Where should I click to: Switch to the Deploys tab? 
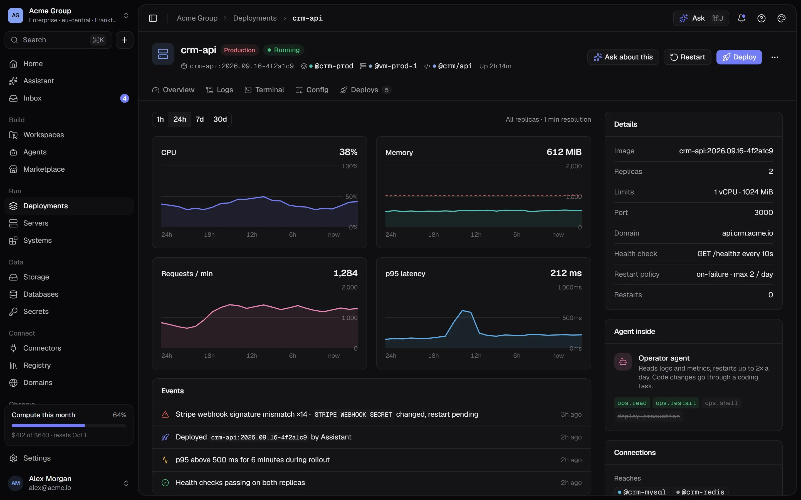click(366, 90)
